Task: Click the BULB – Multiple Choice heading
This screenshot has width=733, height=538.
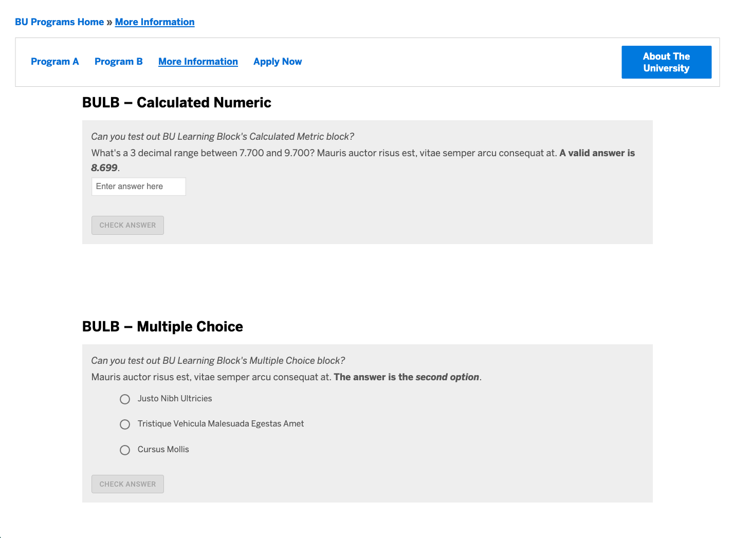Action: pyautogui.click(x=162, y=327)
